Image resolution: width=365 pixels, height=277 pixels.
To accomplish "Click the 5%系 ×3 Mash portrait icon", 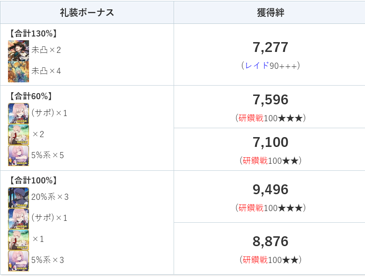I will pos(18,261).
